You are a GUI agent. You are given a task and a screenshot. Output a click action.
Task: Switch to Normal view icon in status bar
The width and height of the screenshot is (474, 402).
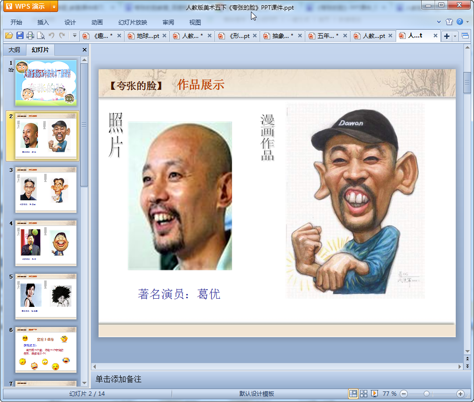point(353,393)
